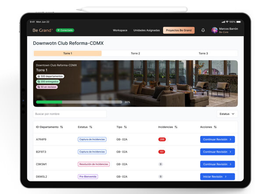Sort table by Incidencias column arrows
The height and width of the screenshot is (194, 269).
tap(176, 127)
